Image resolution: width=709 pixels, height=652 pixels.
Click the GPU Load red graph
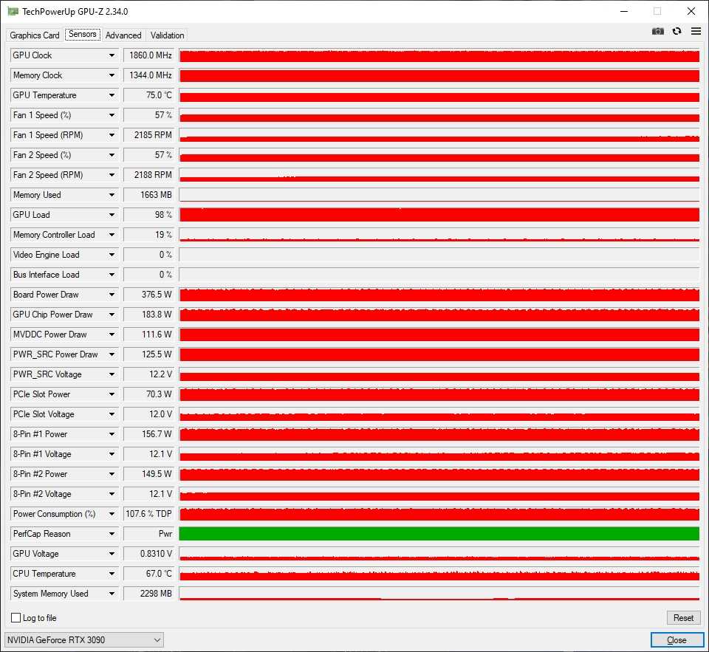(x=439, y=215)
